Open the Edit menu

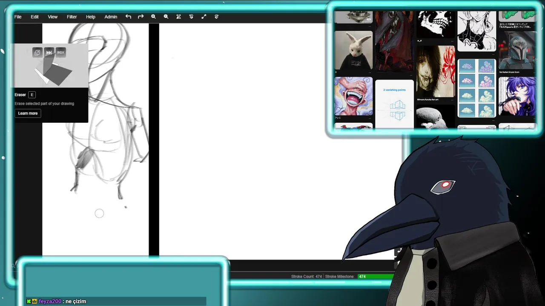pyautogui.click(x=34, y=17)
